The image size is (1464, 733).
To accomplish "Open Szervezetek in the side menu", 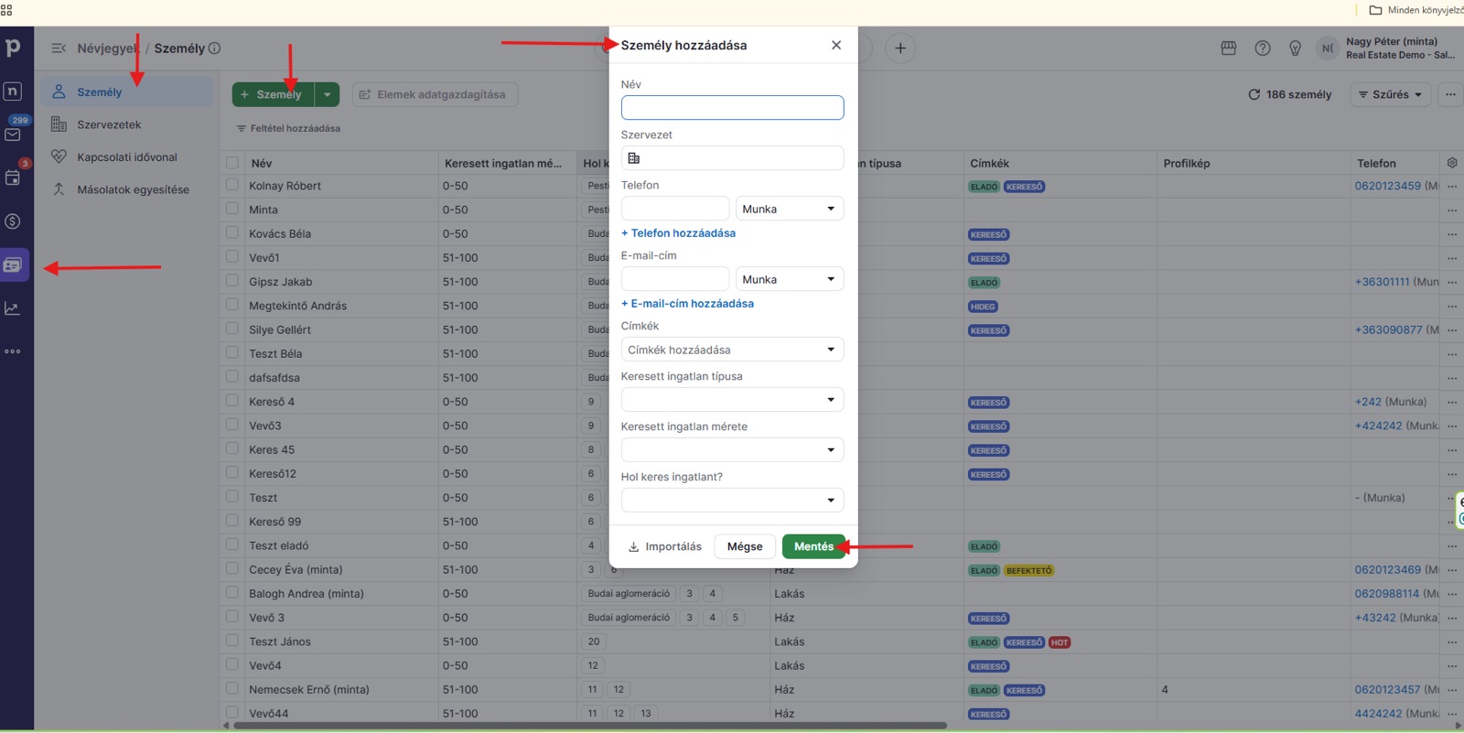I will [109, 124].
